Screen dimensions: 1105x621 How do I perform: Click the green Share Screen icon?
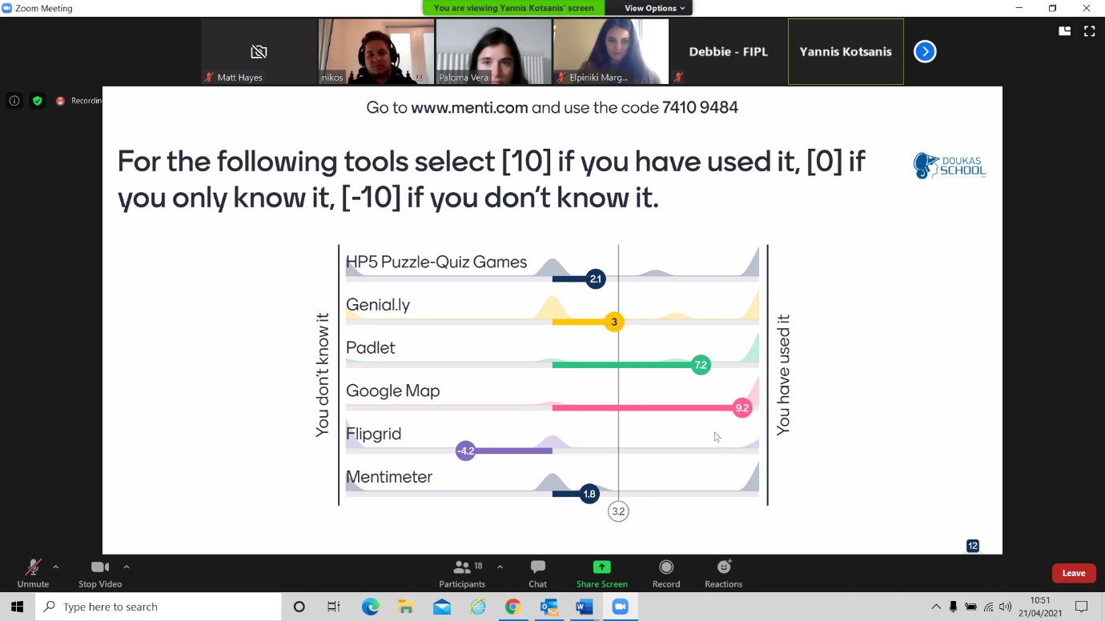coord(601,568)
